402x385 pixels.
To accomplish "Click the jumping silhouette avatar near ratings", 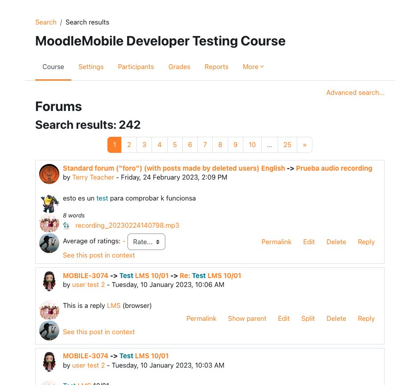I will click(49, 243).
